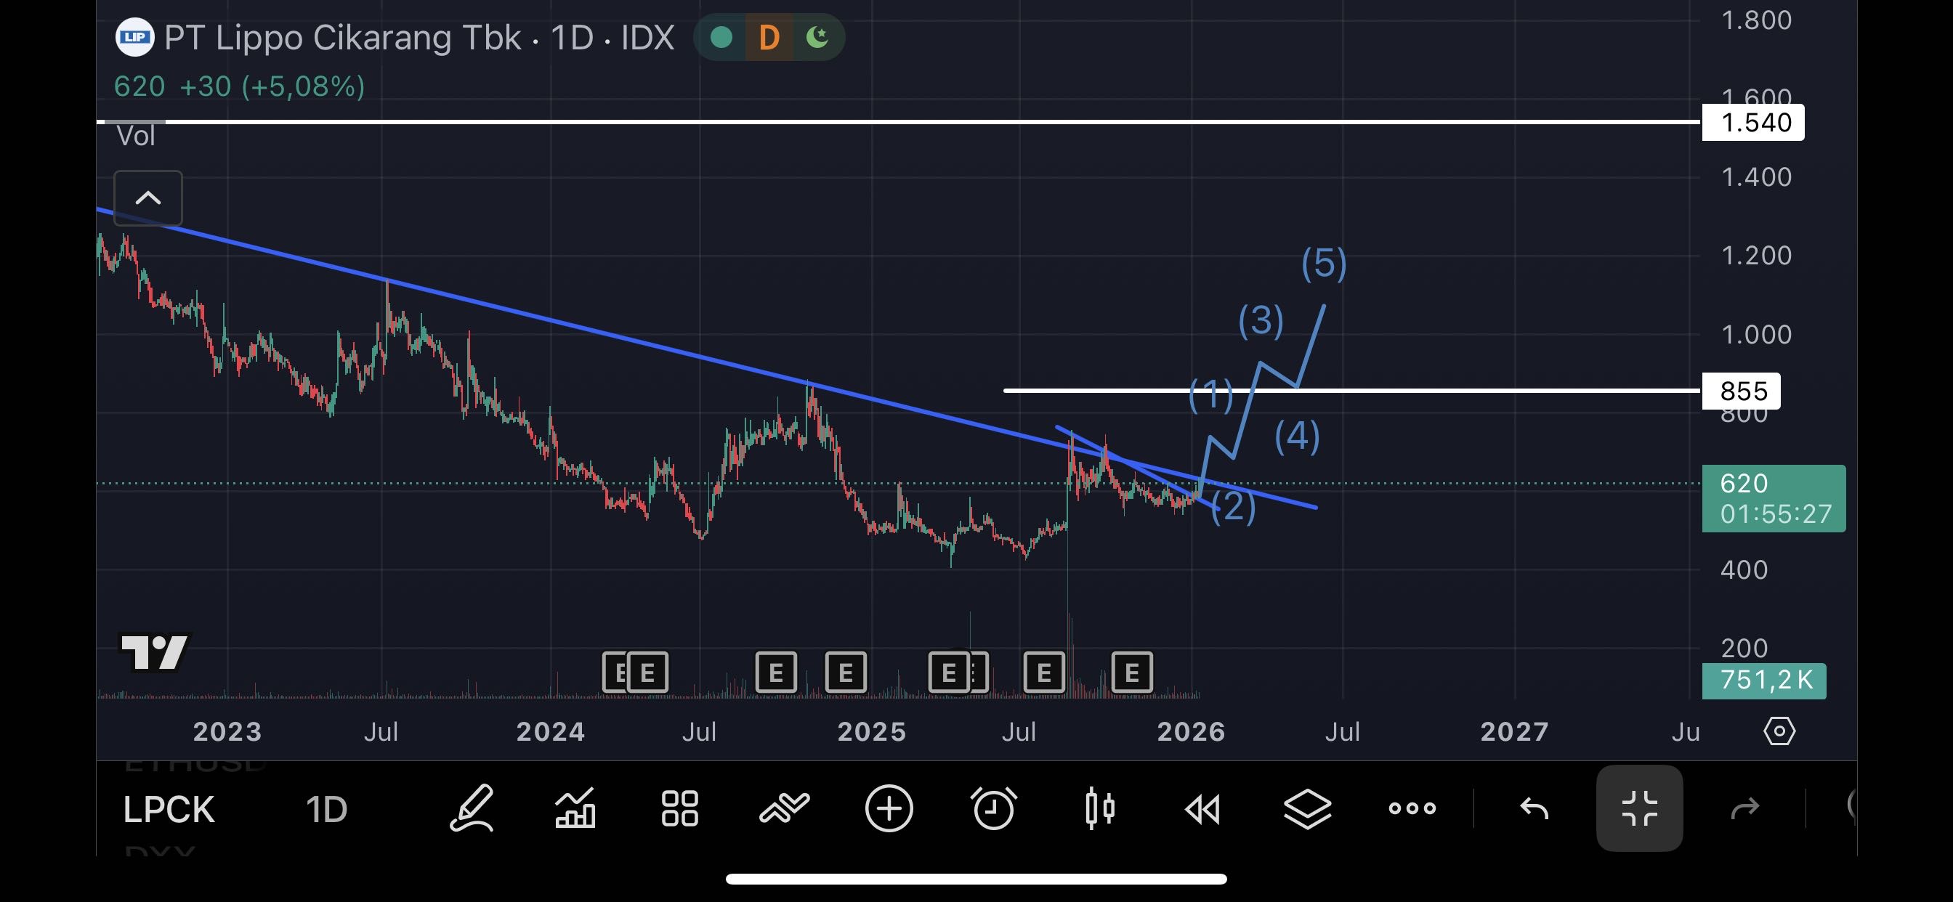Tap the add plus circle icon
The image size is (1953, 902).
pos(889,809)
